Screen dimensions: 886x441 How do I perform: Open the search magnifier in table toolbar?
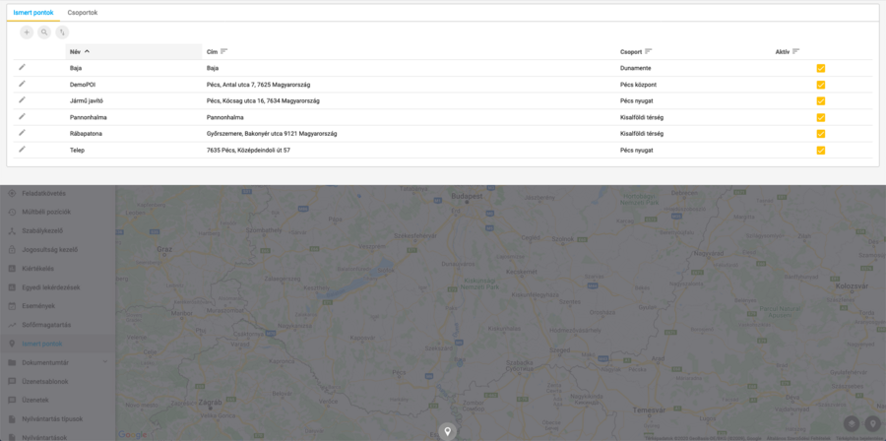pyautogui.click(x=44, y=32)
